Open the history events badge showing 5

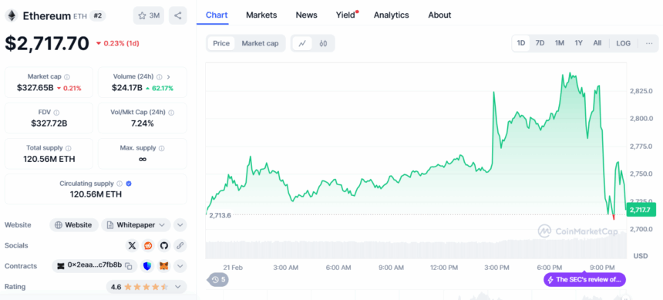pos(217,279)
